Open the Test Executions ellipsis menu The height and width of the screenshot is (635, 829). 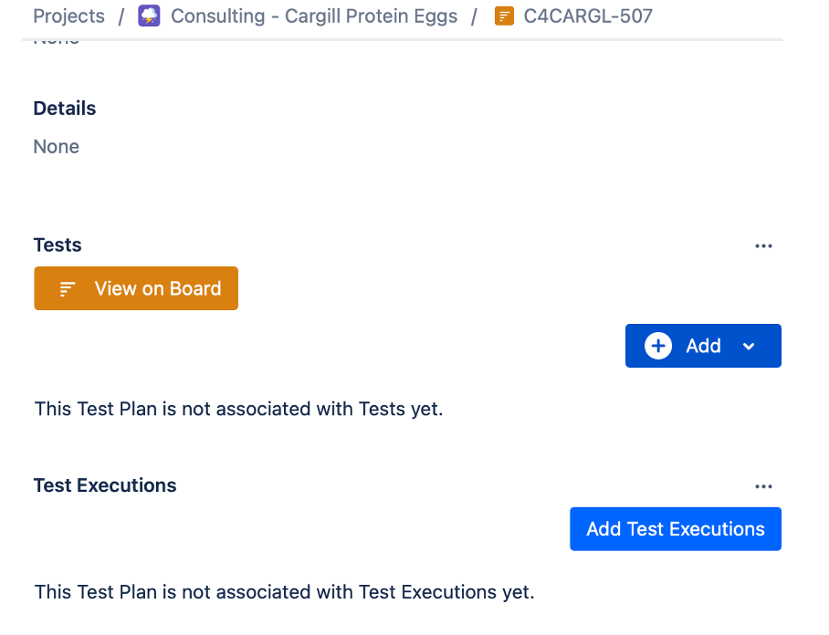(x=764, y=486)
